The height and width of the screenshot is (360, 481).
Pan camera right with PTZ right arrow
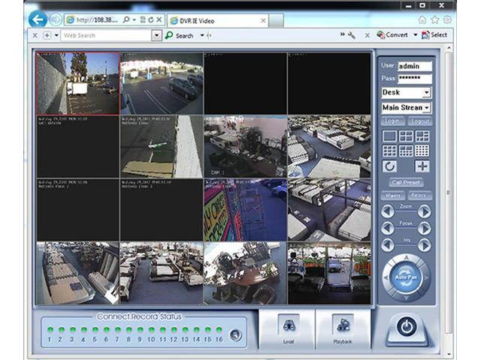(x=426, y=277)
